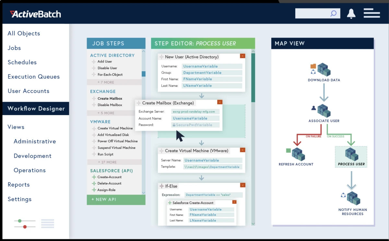
Task: Close the New User (Active Directory) step
Action: pyautogui.click(x=242, y=56)
